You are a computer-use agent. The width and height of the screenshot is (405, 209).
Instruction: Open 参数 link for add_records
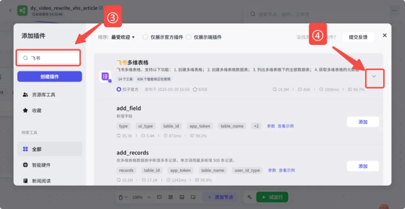(272, 170)
